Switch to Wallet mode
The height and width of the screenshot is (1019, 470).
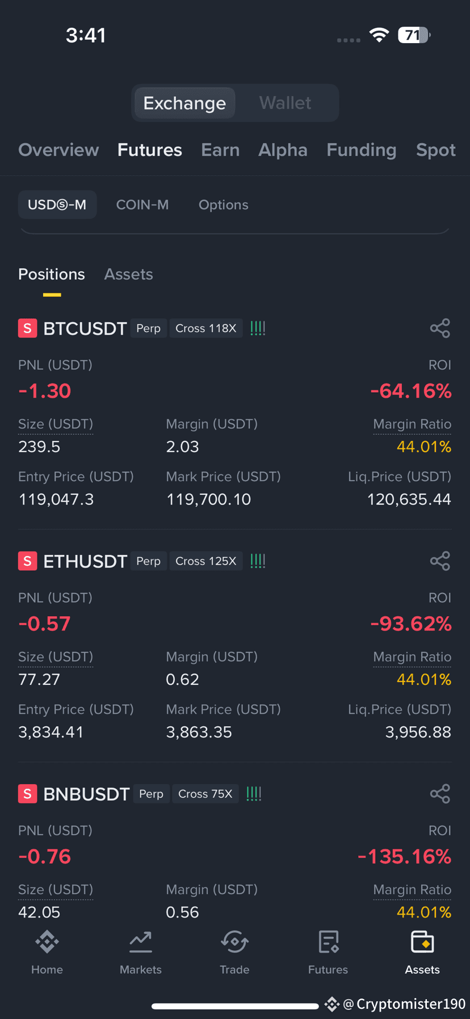click(x=285, y=103)
